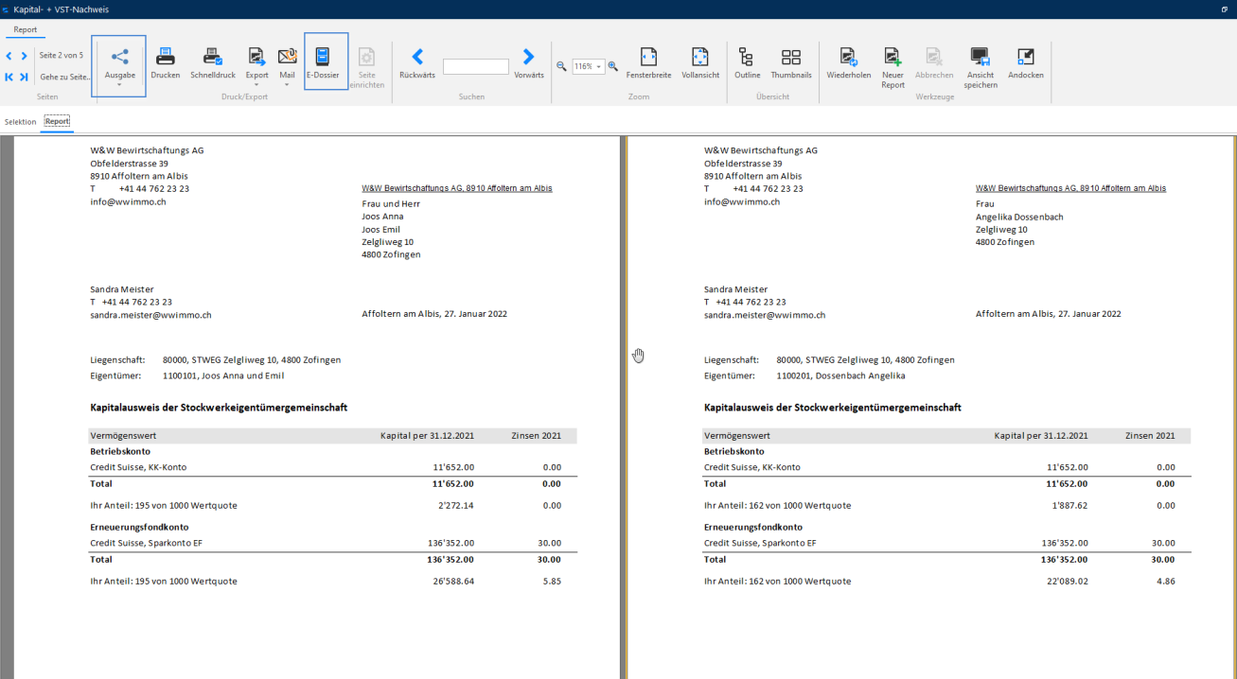
Task: Click Andocken to dock the window
Action: [x=1026, y=63]
